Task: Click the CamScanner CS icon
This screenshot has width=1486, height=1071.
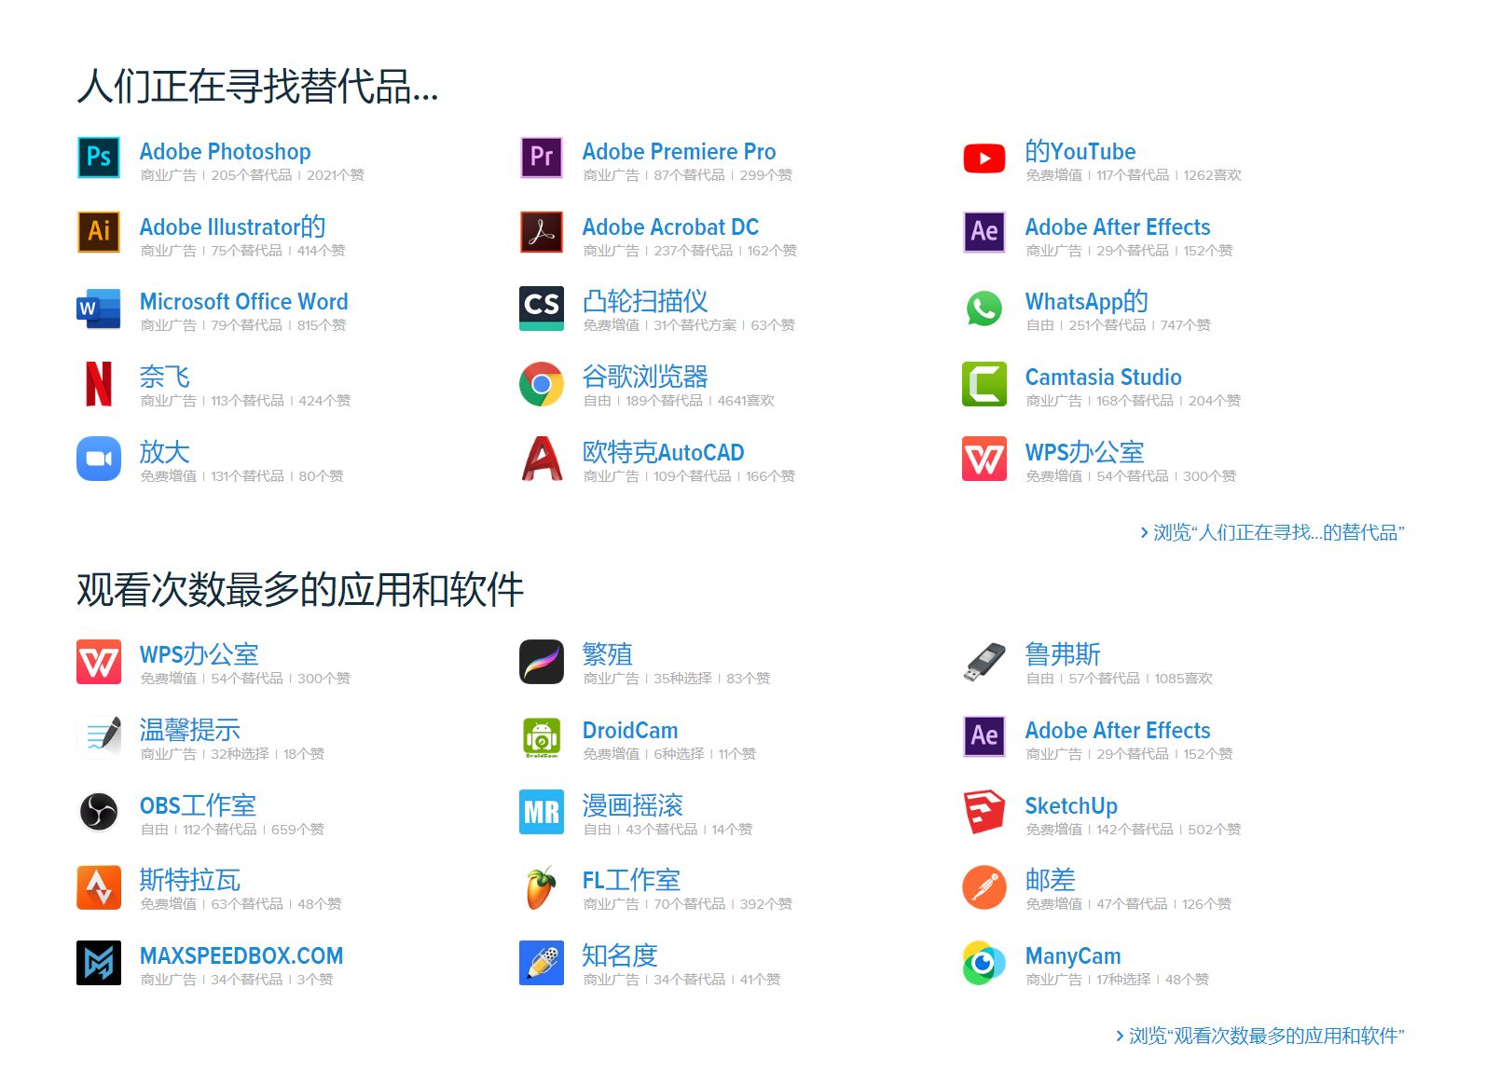Action: (x=542, y=308)
